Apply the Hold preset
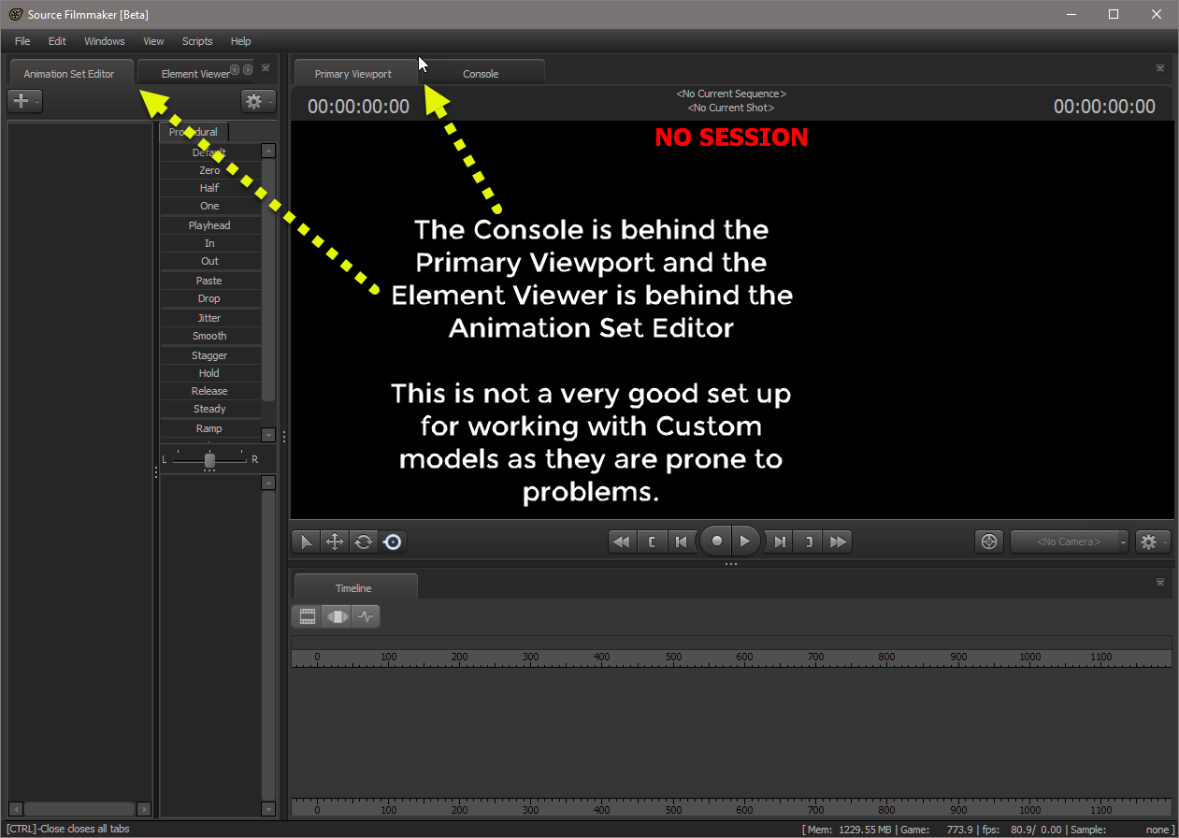The width and height of the screenshot is (1179, 838). coord(209,373)
